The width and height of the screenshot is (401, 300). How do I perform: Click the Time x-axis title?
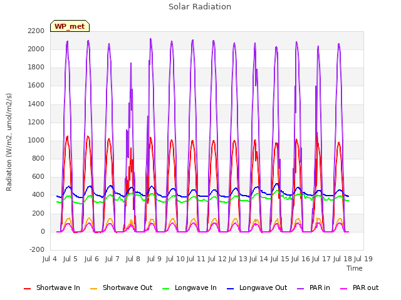(354, 268)
